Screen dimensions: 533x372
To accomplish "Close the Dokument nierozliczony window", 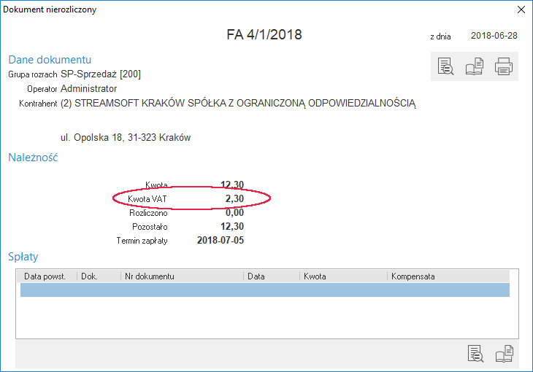I will 521,9.
